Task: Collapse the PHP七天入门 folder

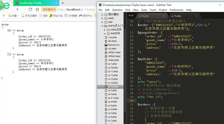Action: point(102,26)
